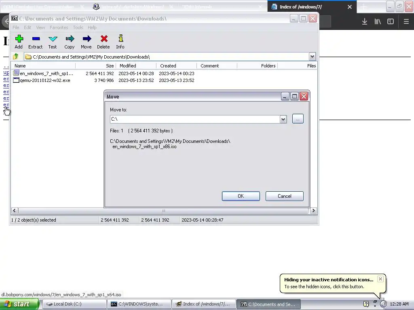The height and width of the screenshot is (310, 414).
Task: Select the qemu-20110122-w32.exe file name
Action: click(45, 80)
